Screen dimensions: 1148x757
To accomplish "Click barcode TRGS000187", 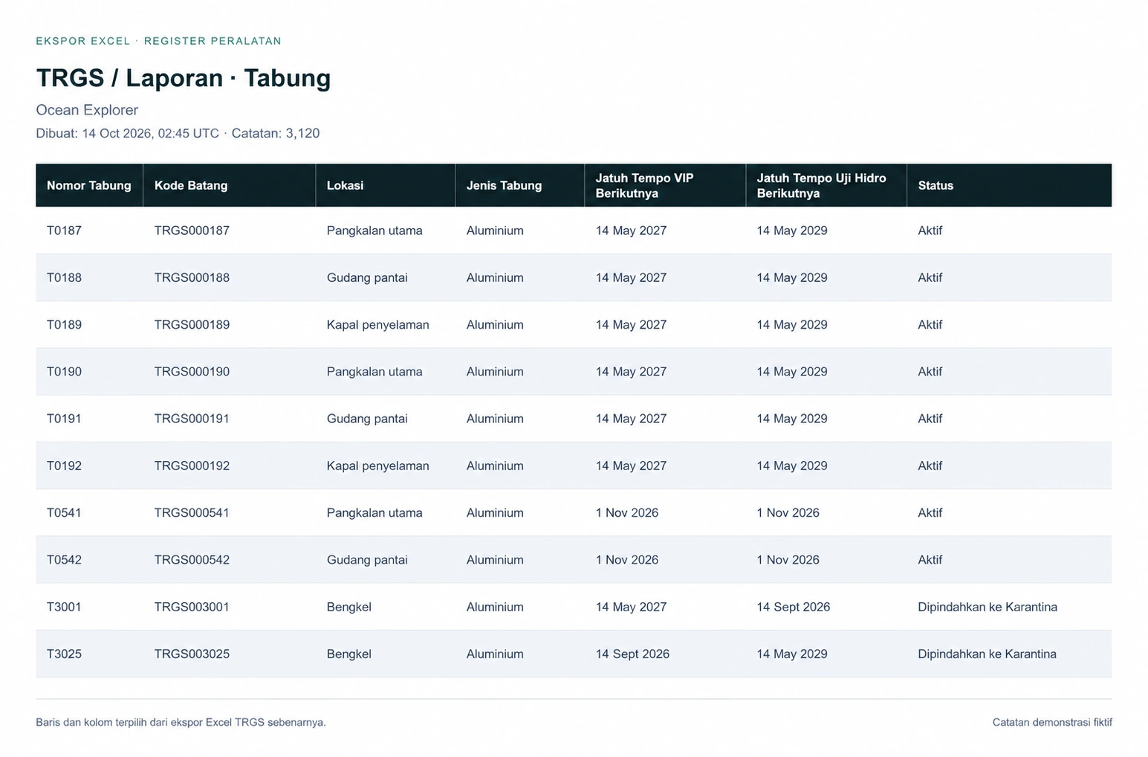I will [192, 231].
